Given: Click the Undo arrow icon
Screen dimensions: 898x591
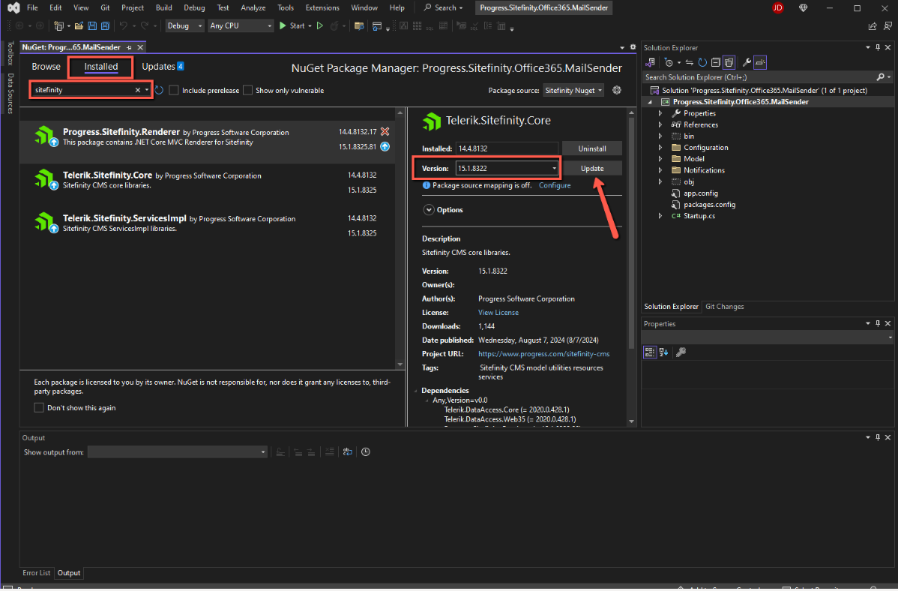Looking at the screenshot, I should point(123,25).
